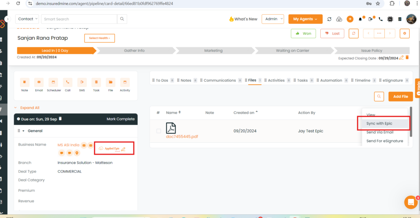Viewport: 420px width, 218px height.
Task: Open the MS ASI India business link
Action: click(x=68, y=145)
